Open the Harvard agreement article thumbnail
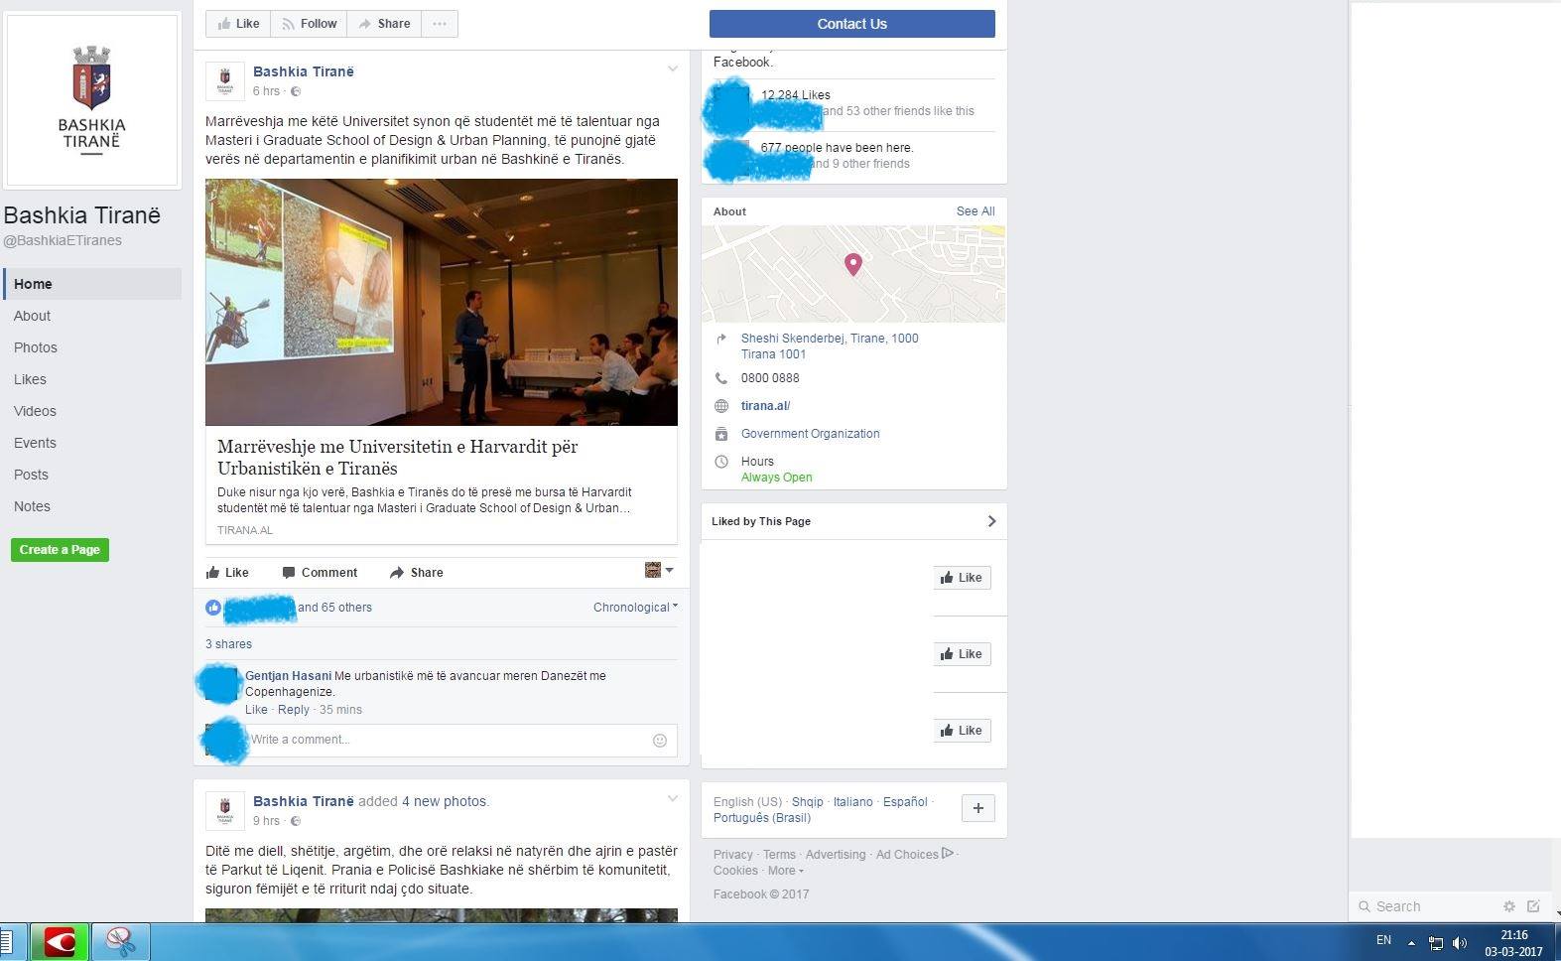Screen dimensions: 1561x961 click(441, 302)
